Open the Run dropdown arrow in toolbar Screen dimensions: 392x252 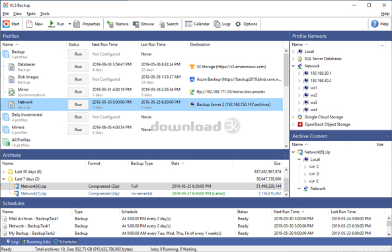tap(70, 24)
